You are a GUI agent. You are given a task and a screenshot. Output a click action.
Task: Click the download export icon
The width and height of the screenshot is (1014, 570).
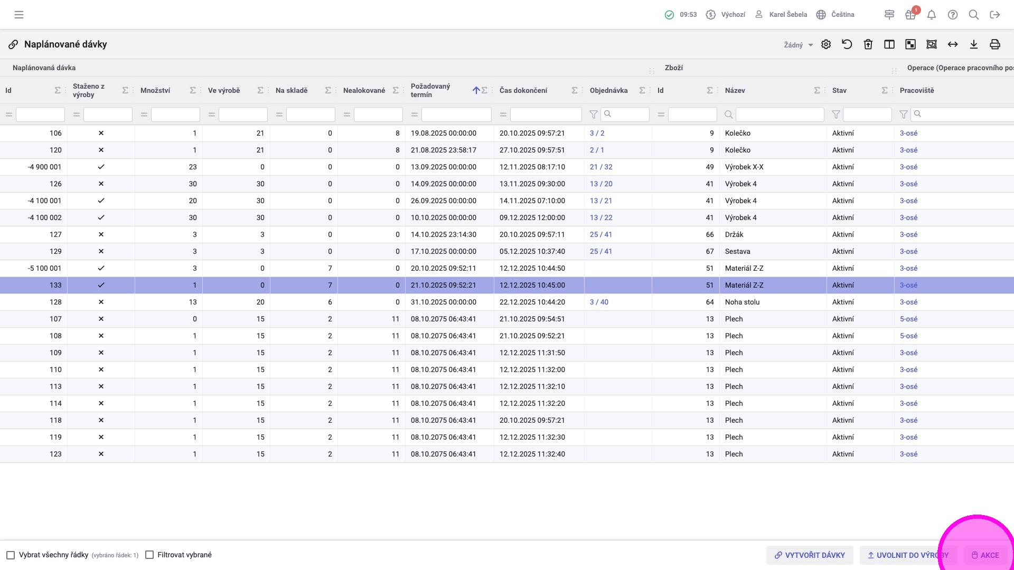point(974,45)
